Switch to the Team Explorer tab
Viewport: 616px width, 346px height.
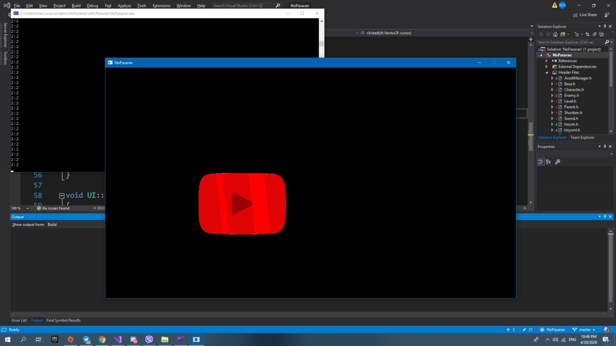[x=582, y=137]
